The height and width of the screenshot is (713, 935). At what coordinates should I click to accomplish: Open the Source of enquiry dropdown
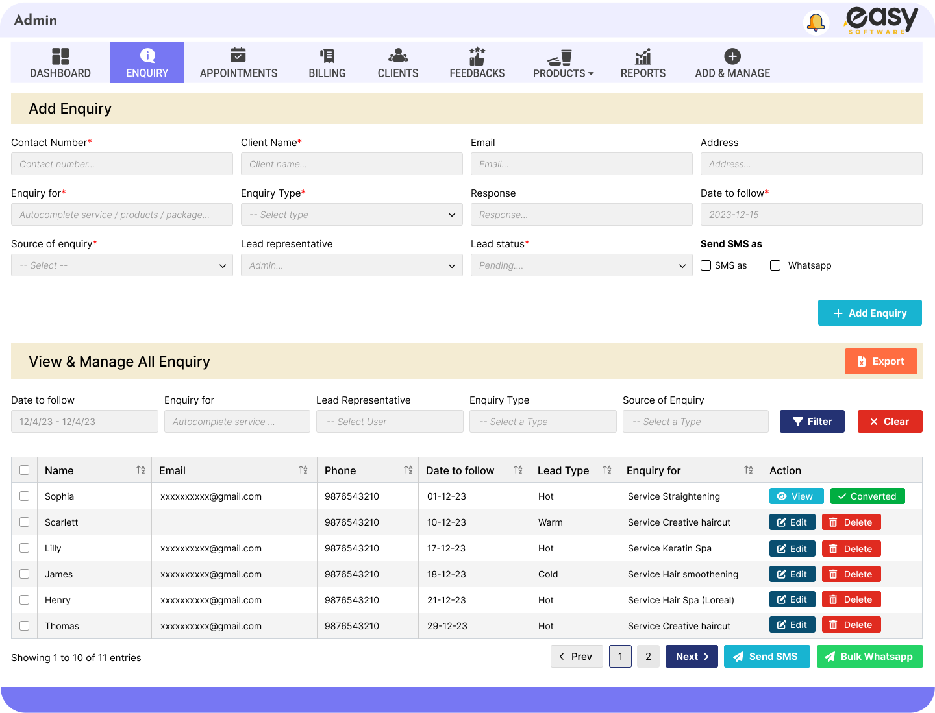pyautogui.click(x=121, y=265)
